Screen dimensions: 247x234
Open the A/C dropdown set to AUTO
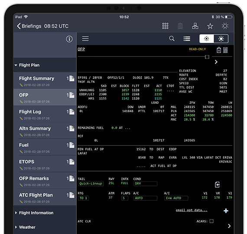[x=145, y=198]
